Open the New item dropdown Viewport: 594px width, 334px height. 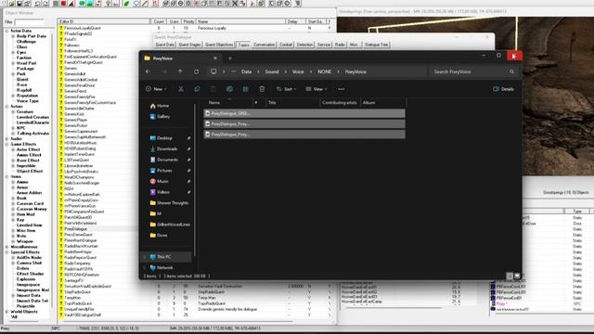156,89
